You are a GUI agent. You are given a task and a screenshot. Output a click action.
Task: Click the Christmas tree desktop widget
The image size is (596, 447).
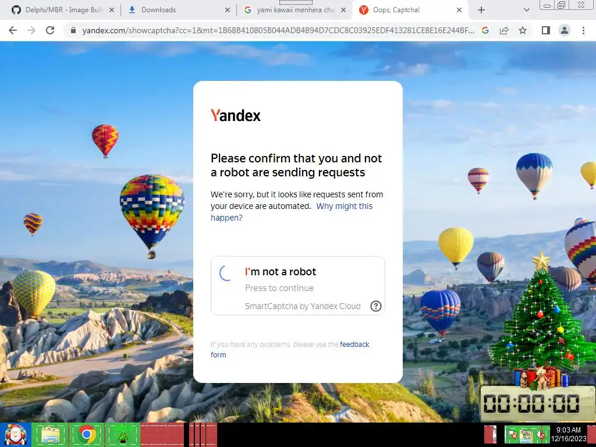(541, 322)
